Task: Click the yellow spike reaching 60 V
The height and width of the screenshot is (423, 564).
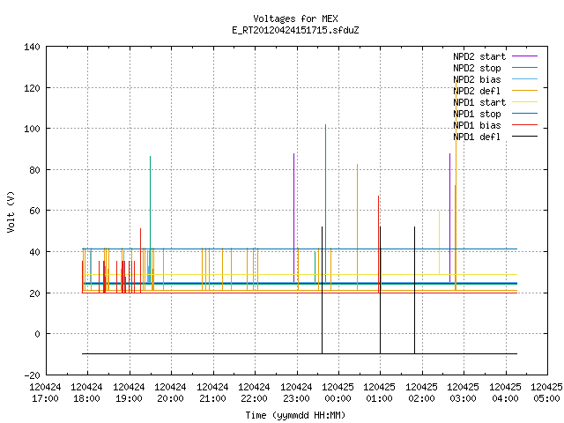Action: pyautogui.click(x=439, y=242)
